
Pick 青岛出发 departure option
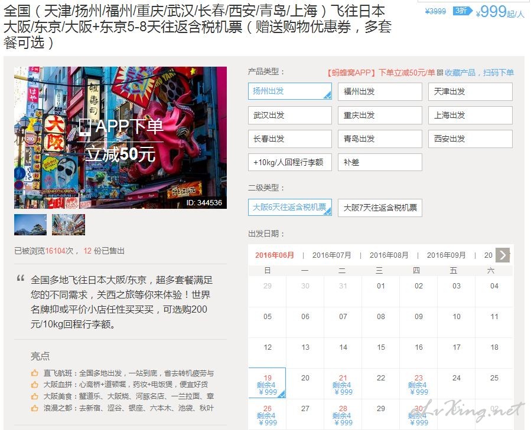pyautogui.click(x=380, y=139)
